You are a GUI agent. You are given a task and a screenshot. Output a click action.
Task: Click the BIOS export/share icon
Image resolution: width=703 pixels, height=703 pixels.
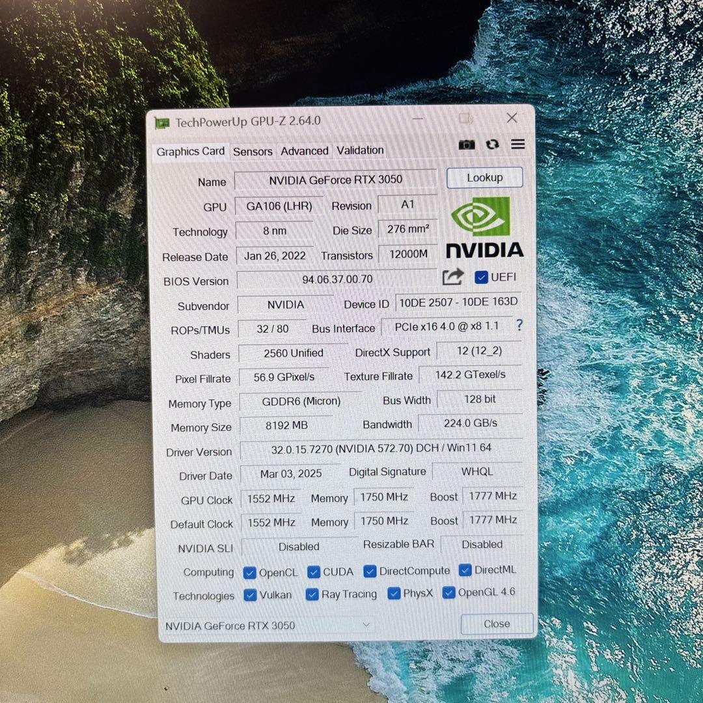click(x=452, y=277)
